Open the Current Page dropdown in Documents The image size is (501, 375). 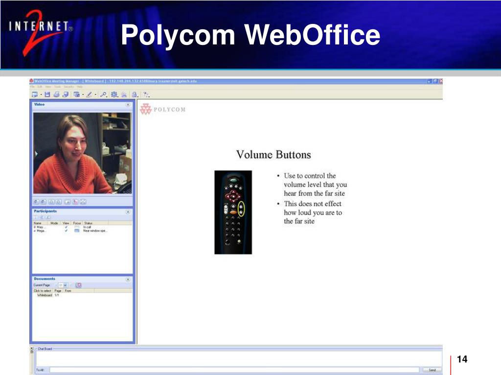(x=65, y=285)
